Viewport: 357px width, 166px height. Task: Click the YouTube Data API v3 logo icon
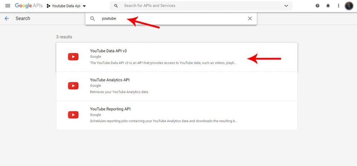(x=73, y=57)
